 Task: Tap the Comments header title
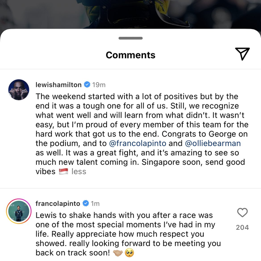coord(130,55)
